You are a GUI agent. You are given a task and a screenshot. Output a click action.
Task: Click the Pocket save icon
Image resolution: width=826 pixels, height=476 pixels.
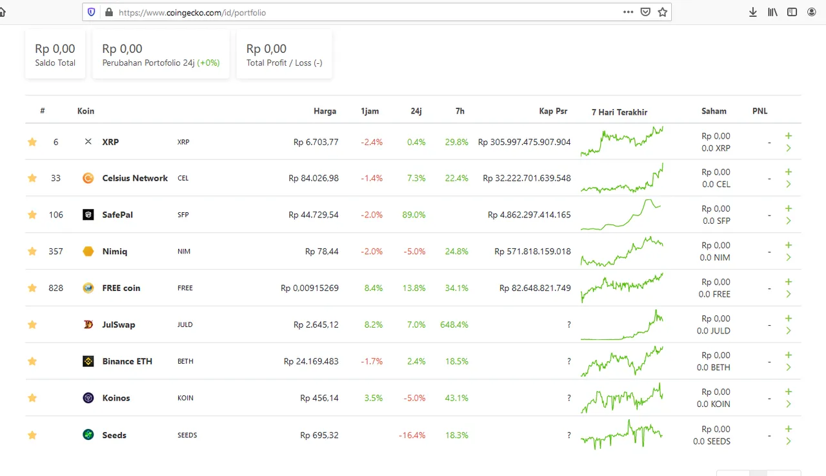(645, 12)
